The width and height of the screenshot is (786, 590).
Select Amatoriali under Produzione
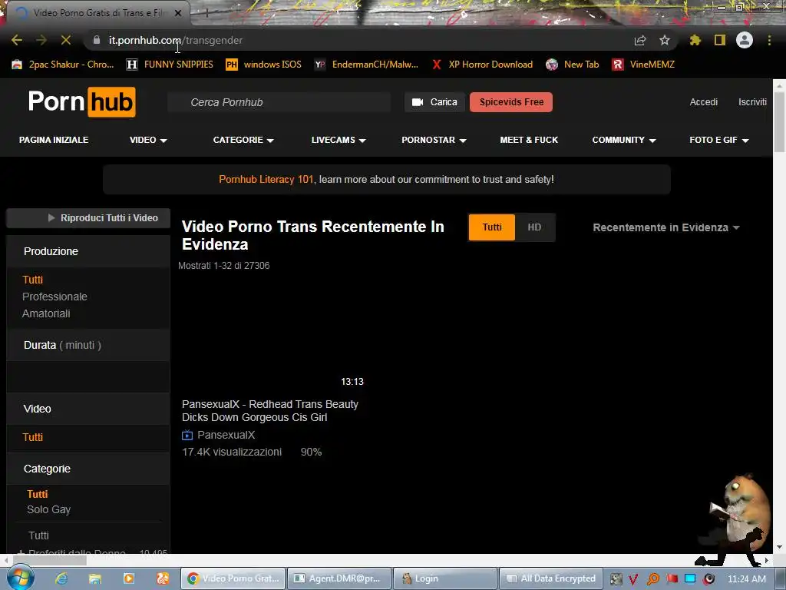(46, 313)
